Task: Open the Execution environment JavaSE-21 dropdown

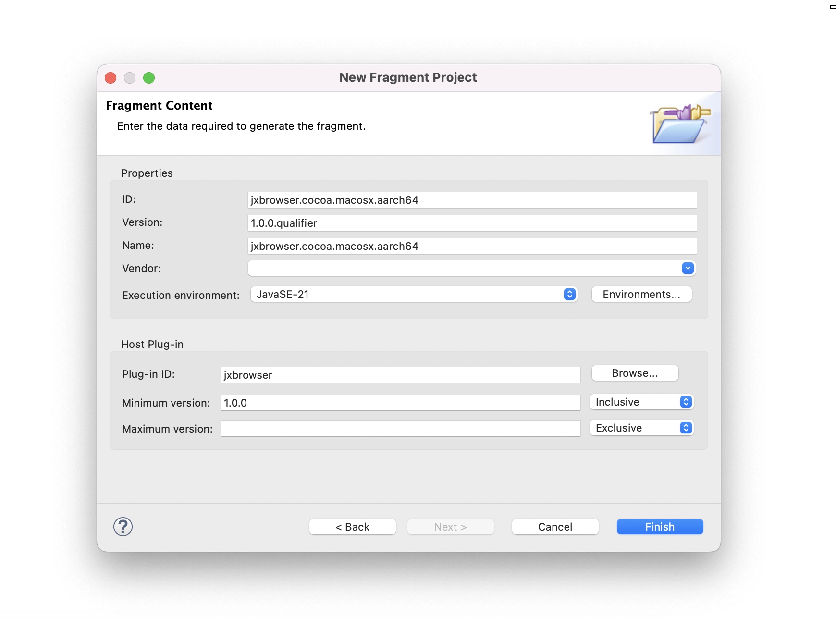Action: 414,294
